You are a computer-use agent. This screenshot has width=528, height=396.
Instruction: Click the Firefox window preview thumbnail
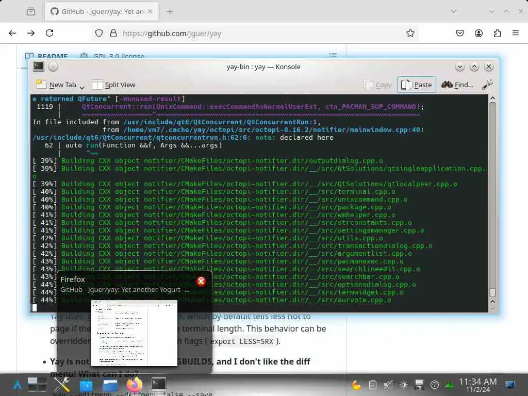pyautogui.click(x=134, y=333)
